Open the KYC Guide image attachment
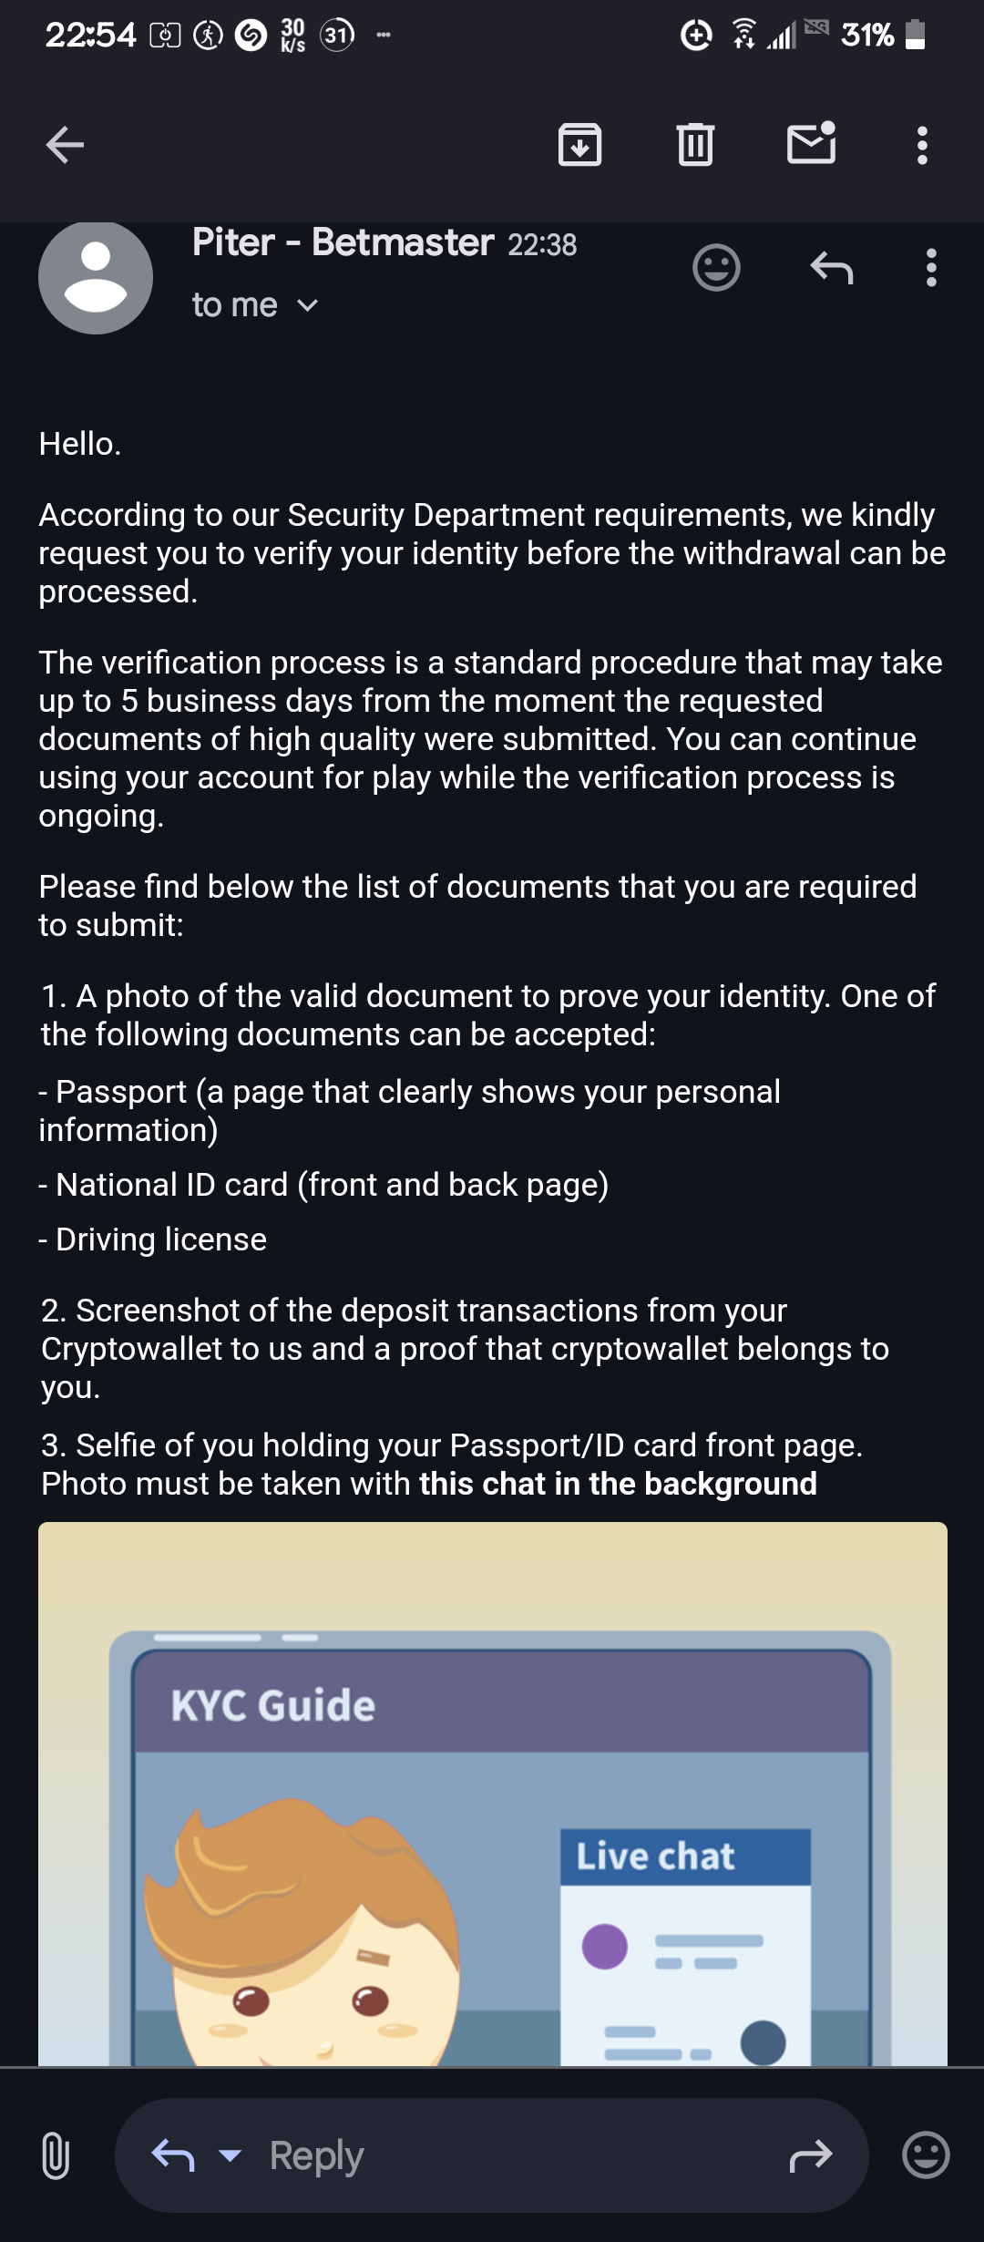Screen dimensions: 984x2242 [492, 1794]
